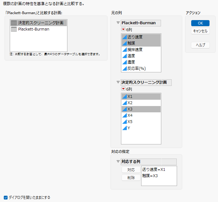Collapse the 決定的スクリーニング計画 column outline
Viewport: 218px width, 202px height.
118,82
